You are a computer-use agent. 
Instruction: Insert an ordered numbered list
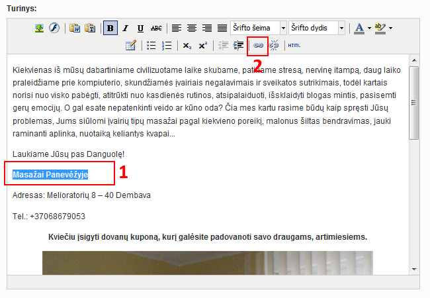(x=167, y=46)
